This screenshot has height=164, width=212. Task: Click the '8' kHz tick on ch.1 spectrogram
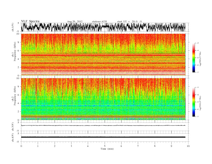pos(18,42)
